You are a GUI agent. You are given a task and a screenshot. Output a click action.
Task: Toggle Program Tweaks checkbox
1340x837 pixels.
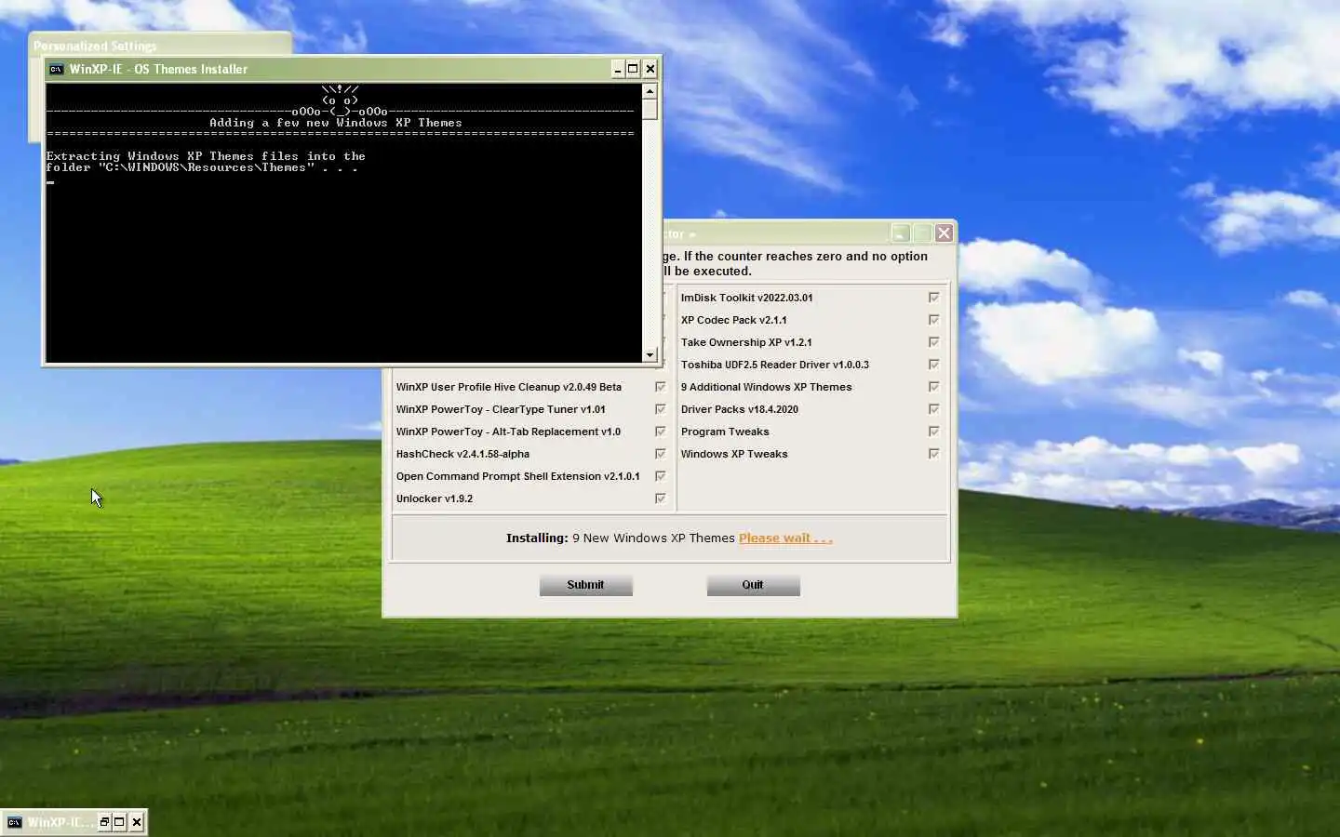click(933, 432)
